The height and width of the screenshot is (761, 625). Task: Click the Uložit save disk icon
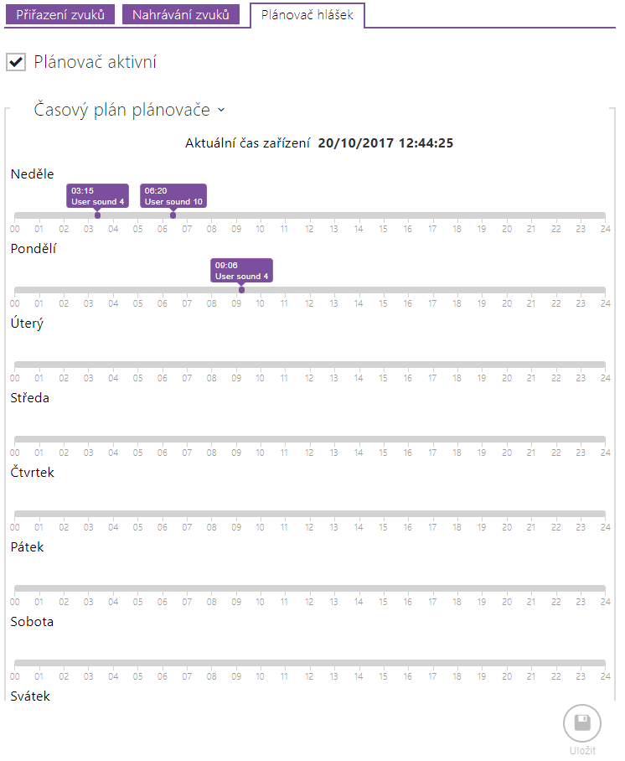[x=581, y=723]
